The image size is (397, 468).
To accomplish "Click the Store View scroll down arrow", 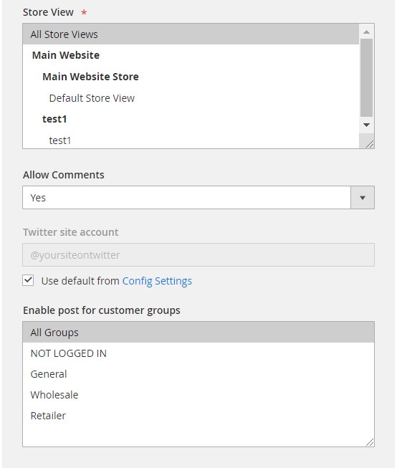I will [x=366, y=125].
